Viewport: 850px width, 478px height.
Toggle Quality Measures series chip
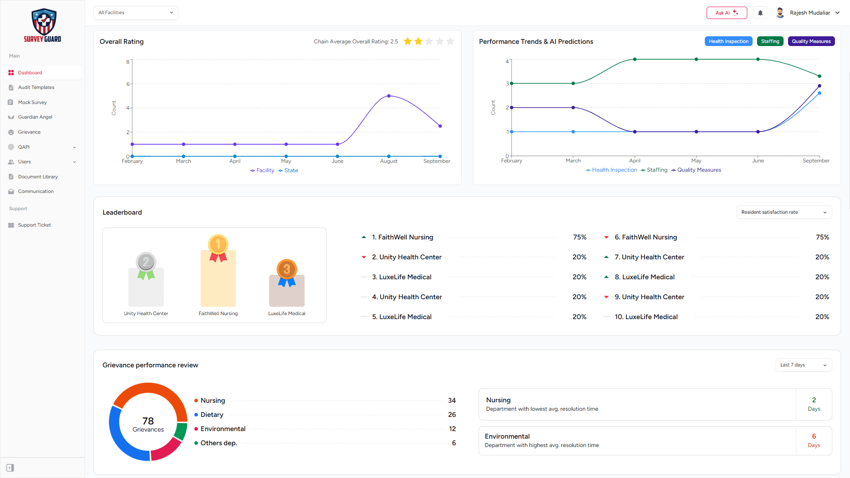point(811,41)
